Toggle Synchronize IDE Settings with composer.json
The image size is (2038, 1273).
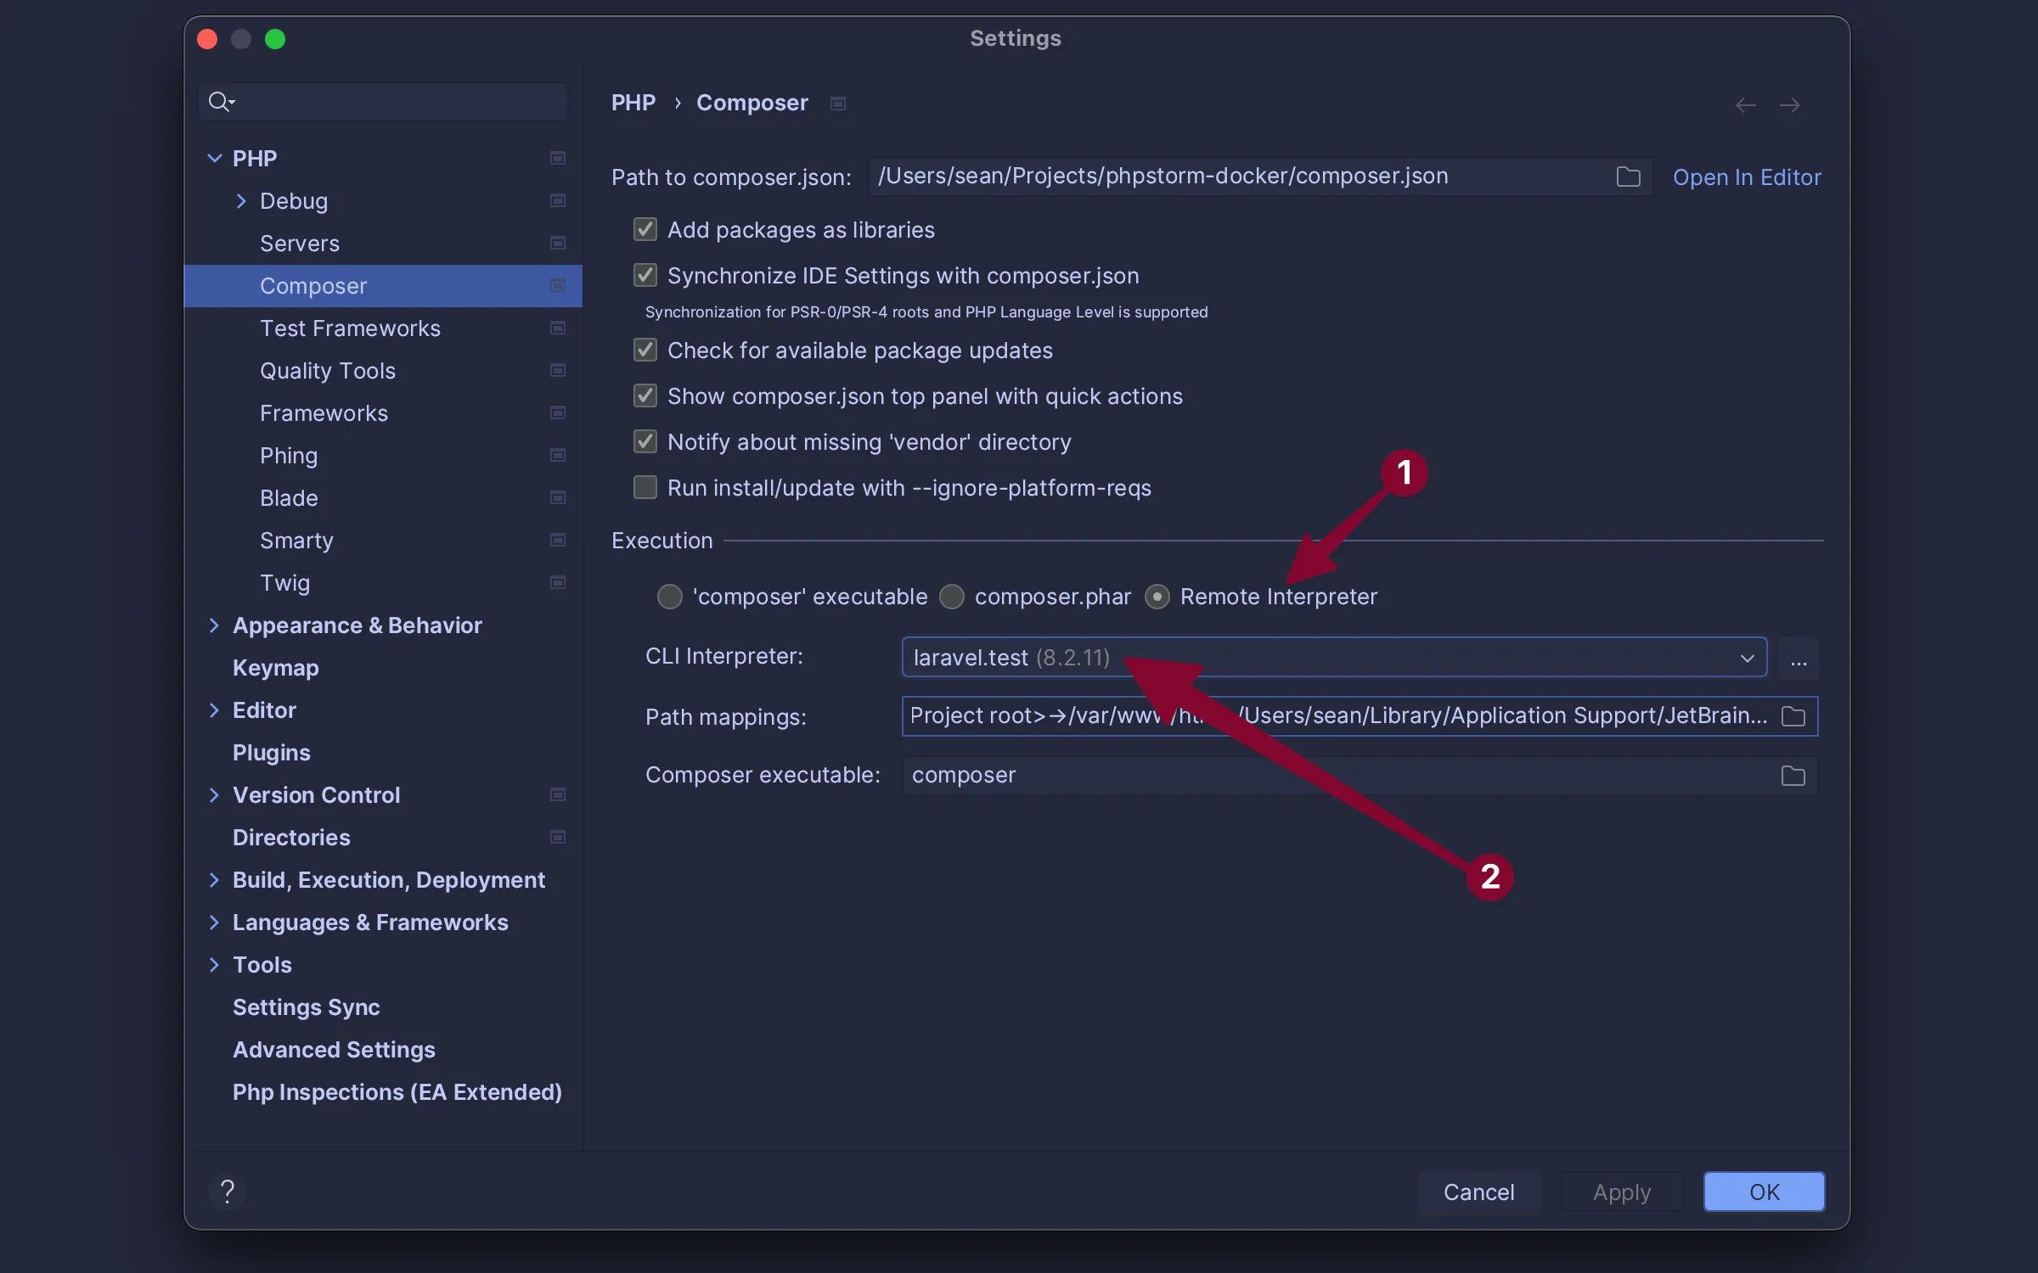coord(645,275)
